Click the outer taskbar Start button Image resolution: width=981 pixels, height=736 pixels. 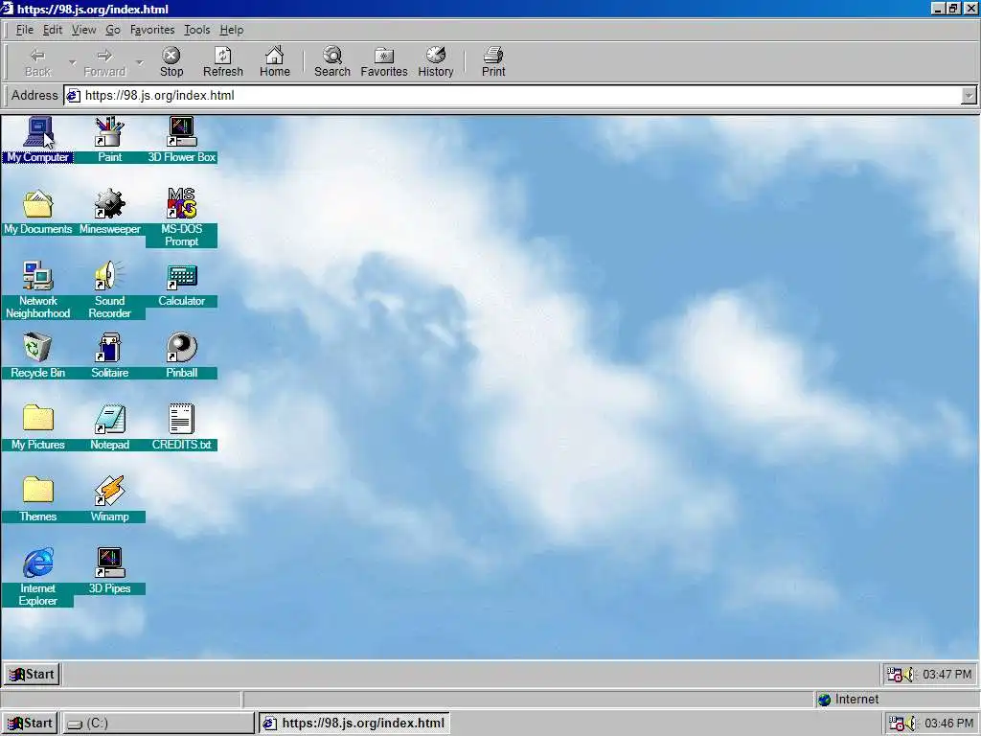[x=30, y=723]
